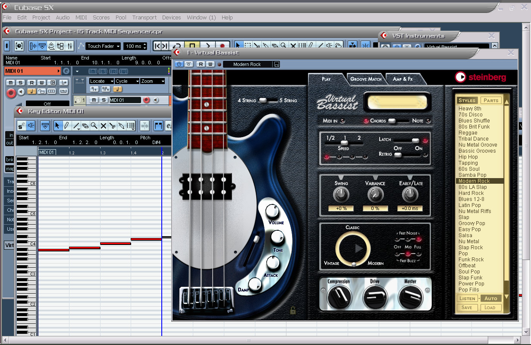Select the Arrow selection tool in Key Editor
The width and height of the screenshot is (531, 345).
(57, 126)
